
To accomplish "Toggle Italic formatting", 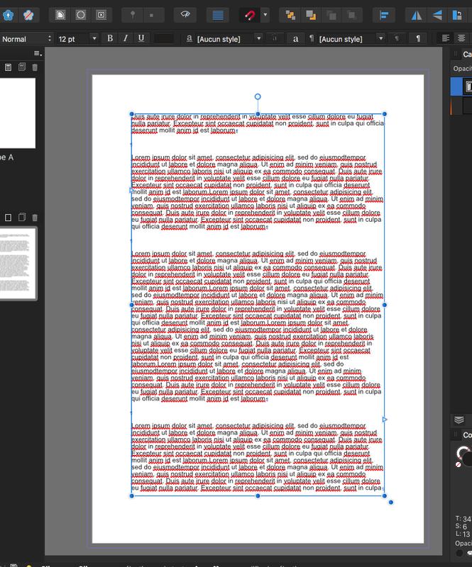I will tap(126, 38).
